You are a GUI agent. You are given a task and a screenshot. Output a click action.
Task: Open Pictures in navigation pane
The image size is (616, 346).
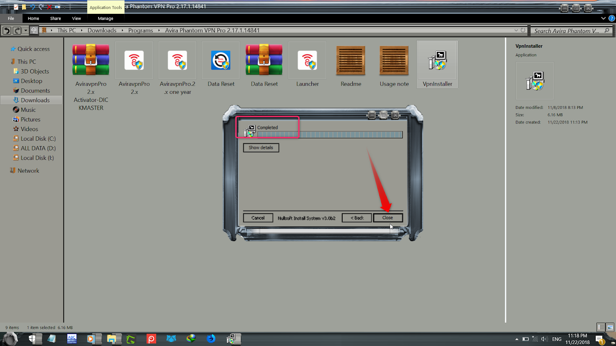30,119
